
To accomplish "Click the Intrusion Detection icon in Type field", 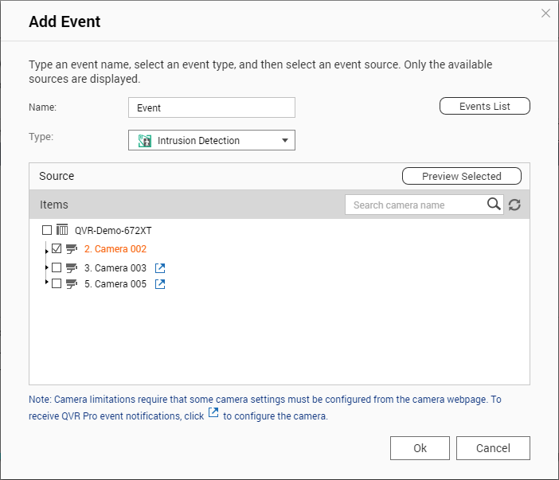I will [145, 141].
